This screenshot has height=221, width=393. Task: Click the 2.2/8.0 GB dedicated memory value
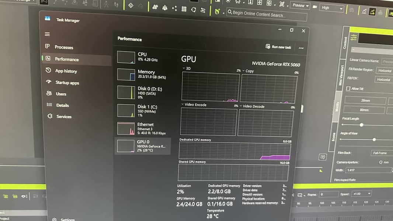point(219,192)
